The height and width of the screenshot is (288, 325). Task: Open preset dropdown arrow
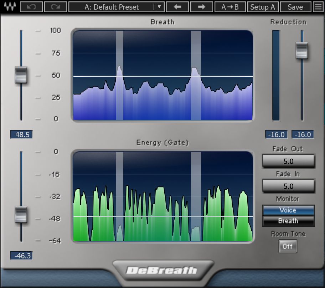point(159,7)
